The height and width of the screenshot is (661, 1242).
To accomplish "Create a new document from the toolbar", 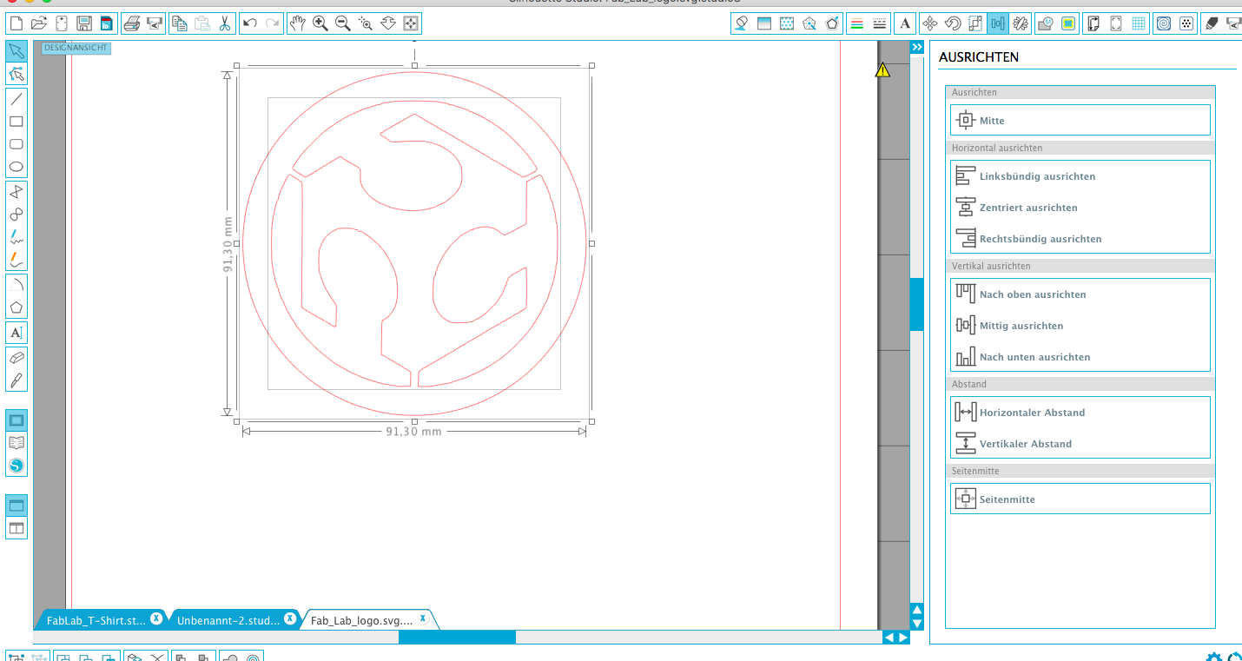I will click(x=17, y=23).
